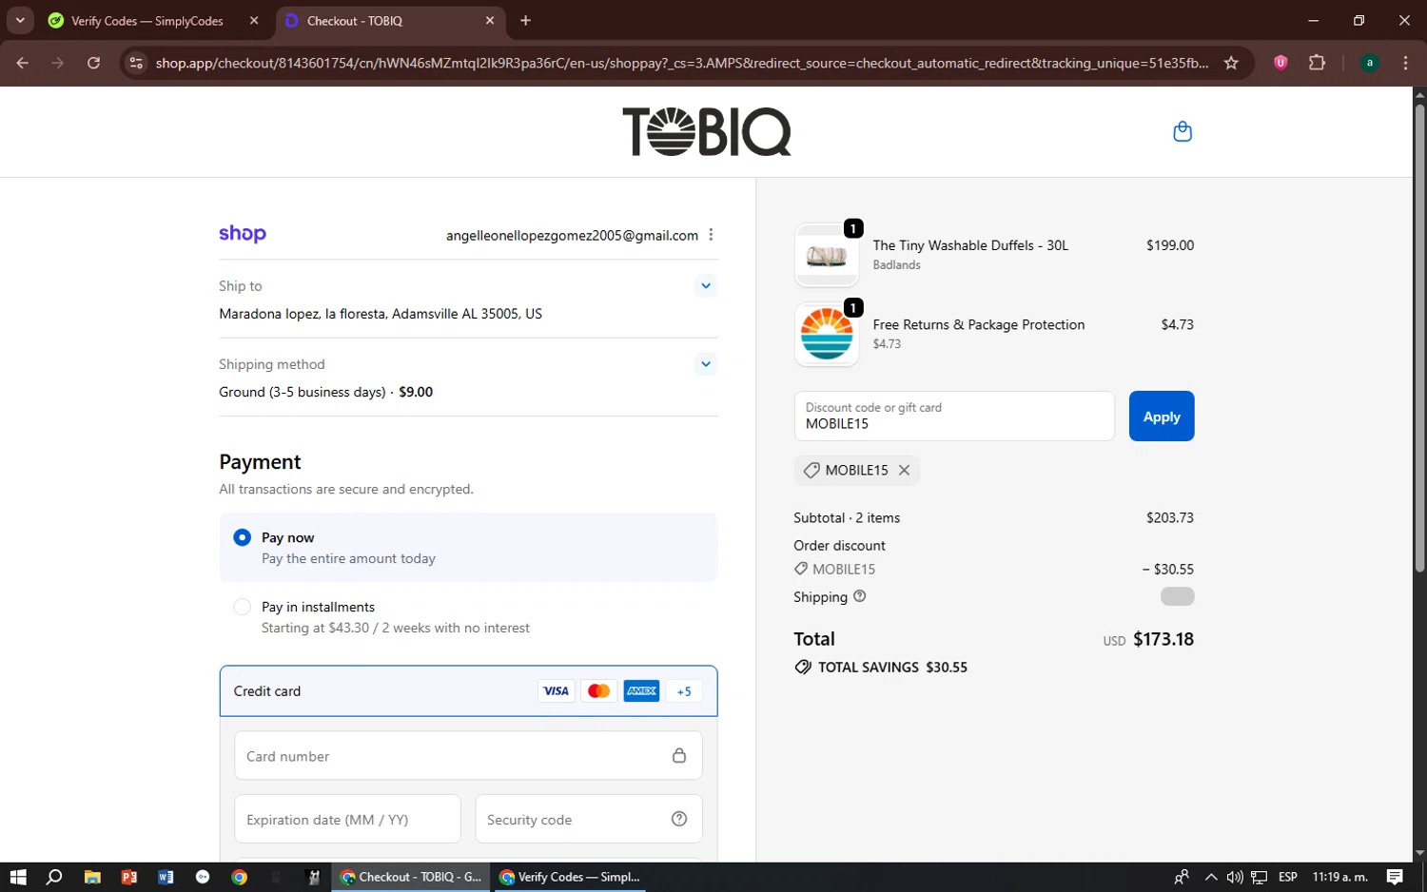Select the Credit card payment header
The height and width of the screenshot is (892, 1427).
click(468, 691)
